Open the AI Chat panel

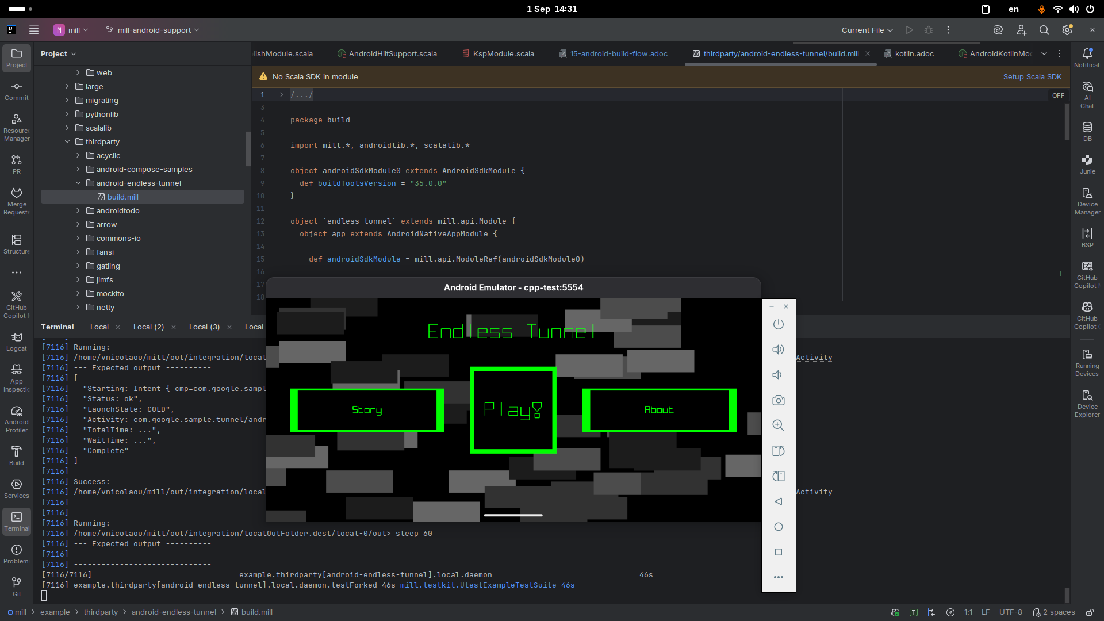(x=1087, y=94)
